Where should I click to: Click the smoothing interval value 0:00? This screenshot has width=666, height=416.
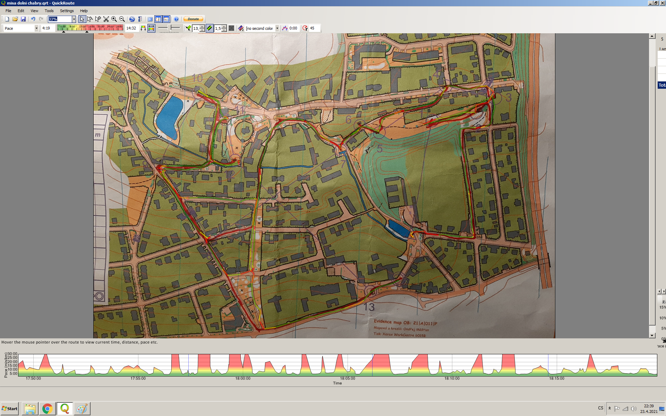pos(293,28)
